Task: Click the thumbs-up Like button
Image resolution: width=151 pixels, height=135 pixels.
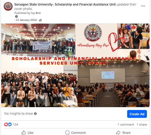Action: pos(27,132)
